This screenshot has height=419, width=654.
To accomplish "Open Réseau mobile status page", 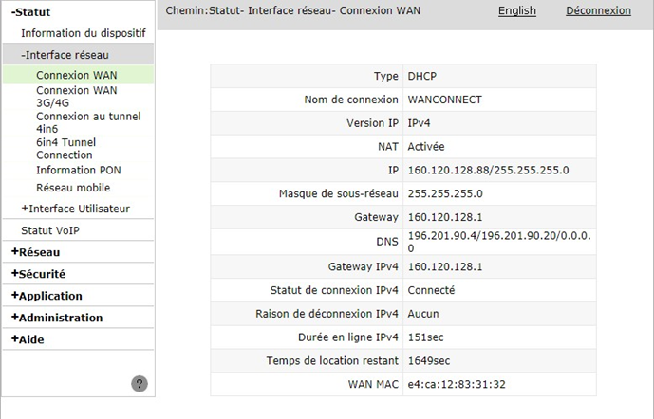I will [x=73, y=188].
